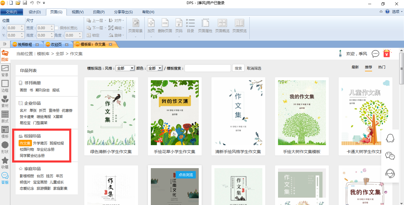Switch to the 视频教程 document tab
404x205 pixels.
click(25, 45)
